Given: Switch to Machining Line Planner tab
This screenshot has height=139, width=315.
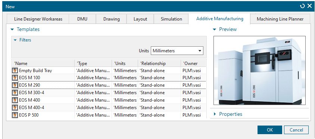Looking at the screenshot, I should (280, 19).
